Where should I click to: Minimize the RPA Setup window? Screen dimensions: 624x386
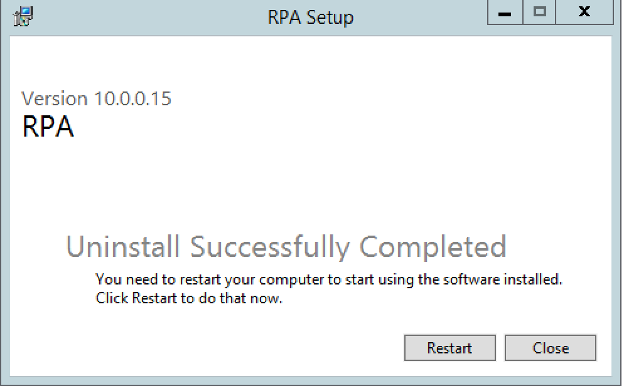tap(505, 13)
